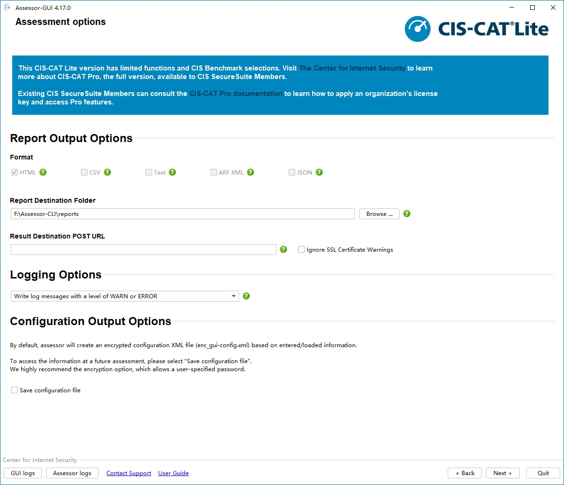The height and width of the screenshot is (485, 564).
Task: Open the User Guide link
Action: click(x=173, y=473)
